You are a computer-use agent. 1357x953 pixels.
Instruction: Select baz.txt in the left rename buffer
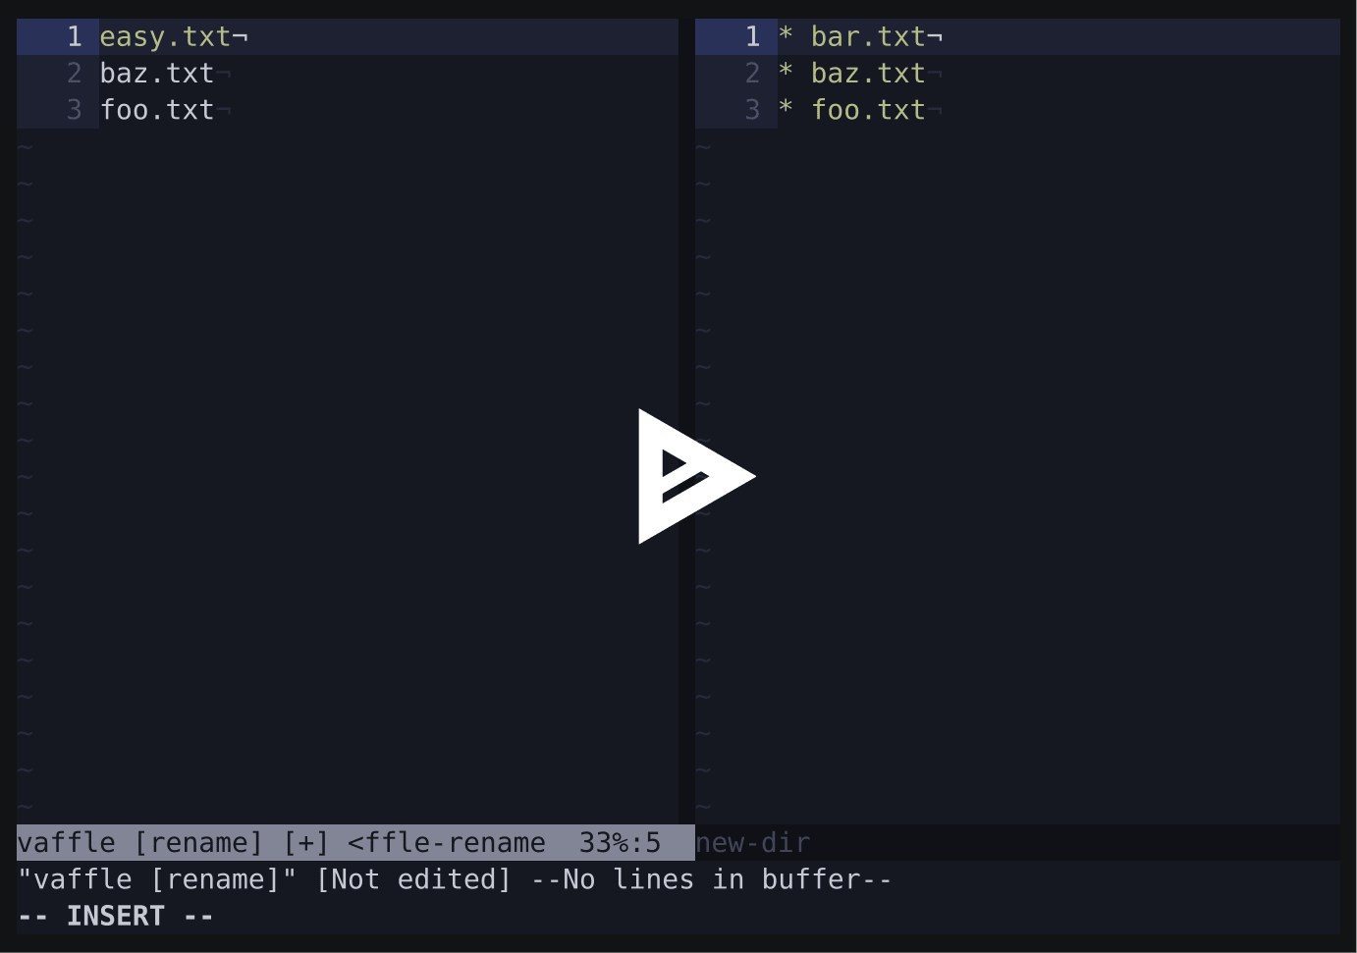(x=157, y=74)
